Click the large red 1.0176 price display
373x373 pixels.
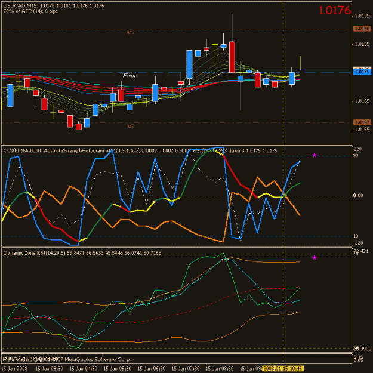[334, 10]
